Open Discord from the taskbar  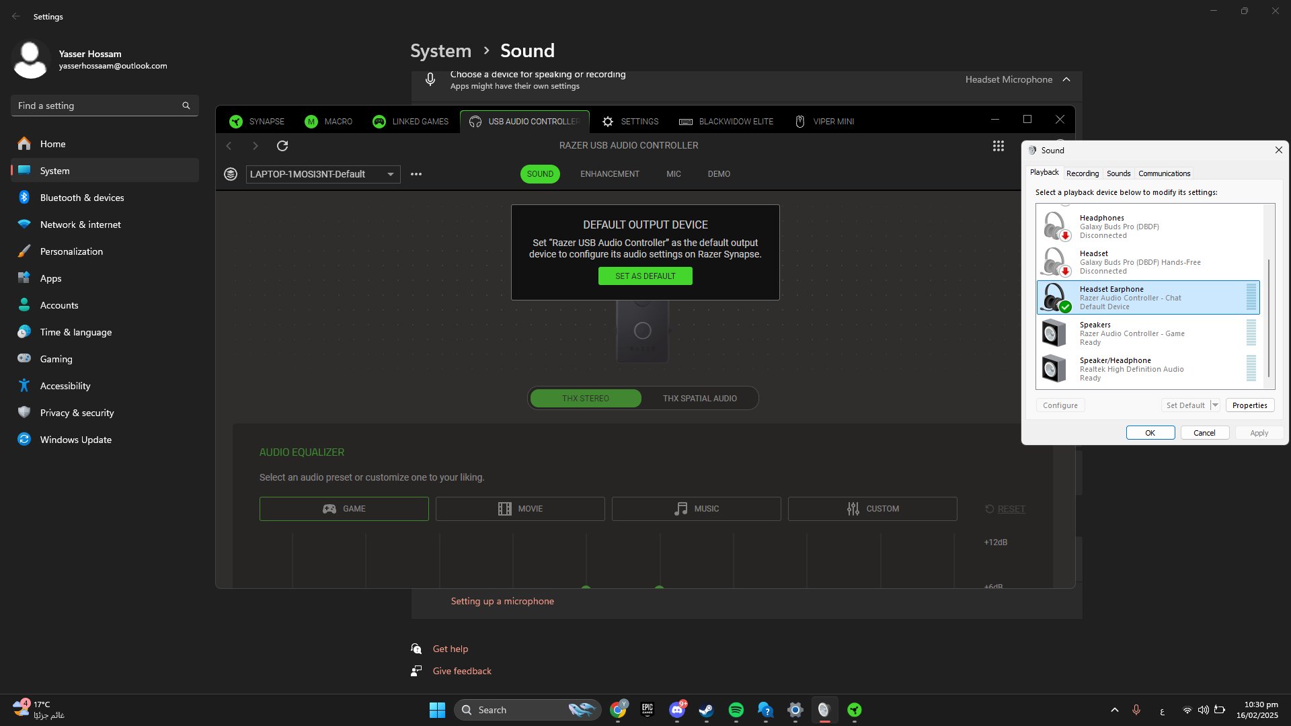pyautogui.click(x=677, y=710)
